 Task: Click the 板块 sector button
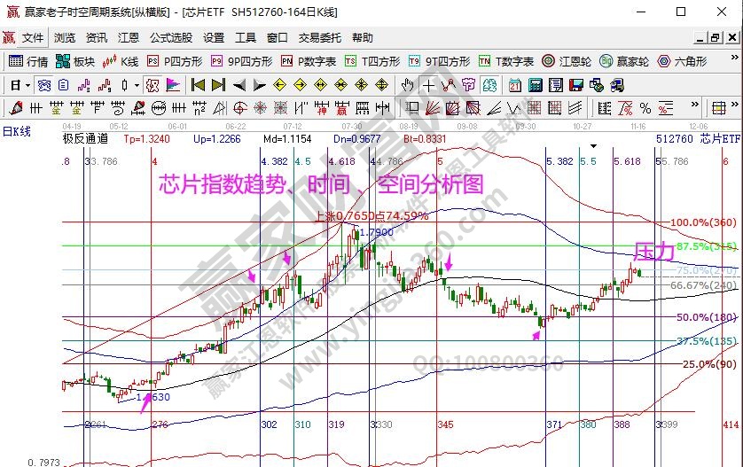[75, 61]
